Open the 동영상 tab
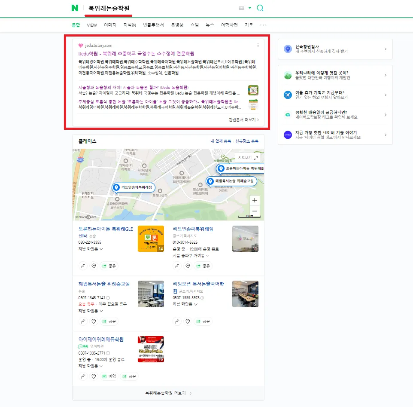The height and width of the screenshot is (407, 413). [177, 25]
